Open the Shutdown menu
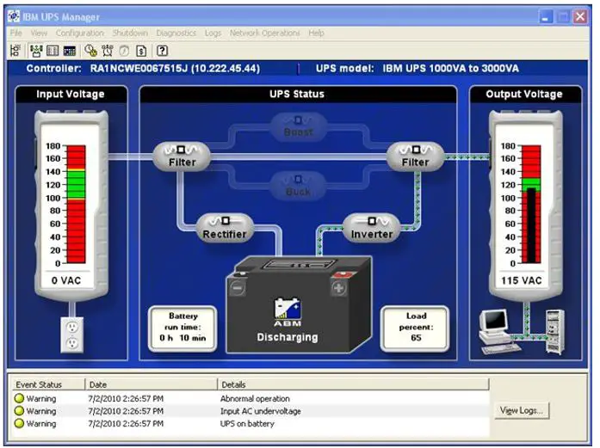 point(130,33)
